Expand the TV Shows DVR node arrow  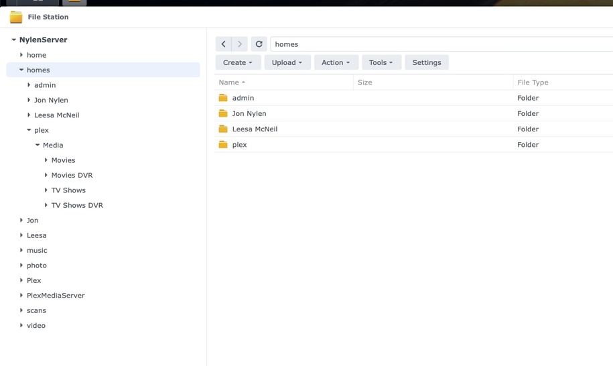[x=46, y=205]
